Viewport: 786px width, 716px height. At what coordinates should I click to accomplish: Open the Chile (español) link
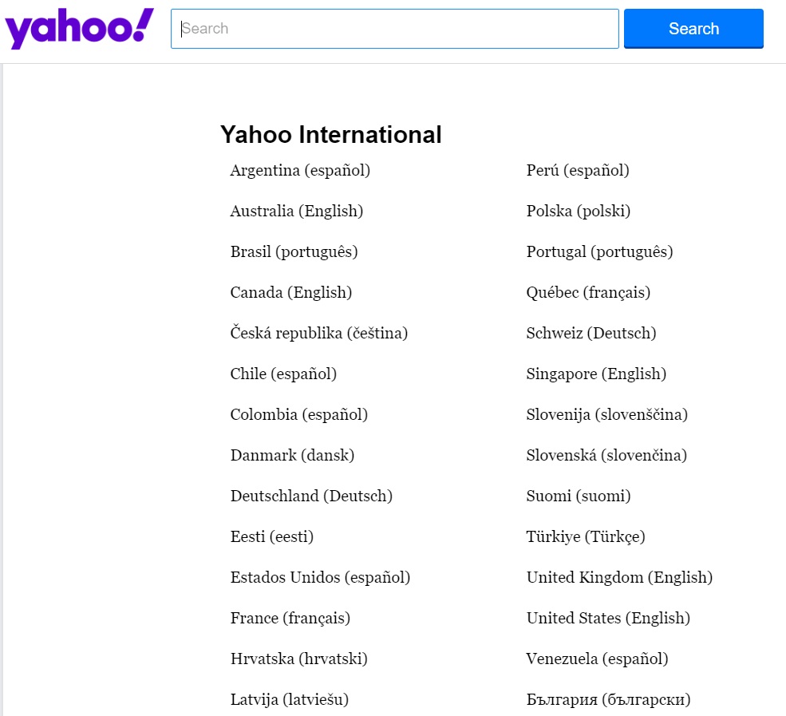click(x=283, y=374)
